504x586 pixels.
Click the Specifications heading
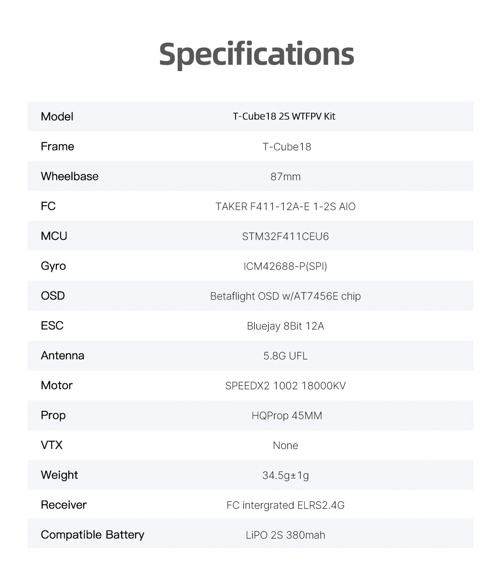[x=257, y=54]
